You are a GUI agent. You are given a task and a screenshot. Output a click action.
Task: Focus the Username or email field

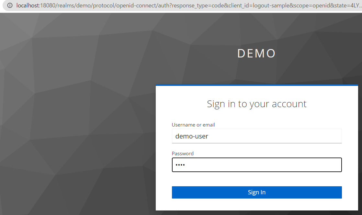[257, 136]
